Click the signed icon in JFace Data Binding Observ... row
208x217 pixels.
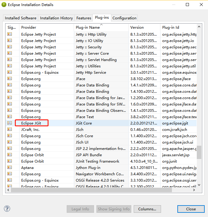(10, 110)
